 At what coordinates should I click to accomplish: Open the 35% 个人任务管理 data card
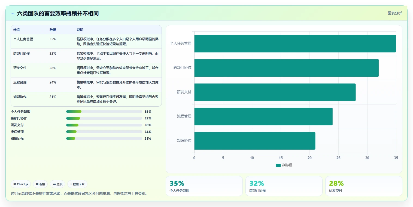click(204, 186)
